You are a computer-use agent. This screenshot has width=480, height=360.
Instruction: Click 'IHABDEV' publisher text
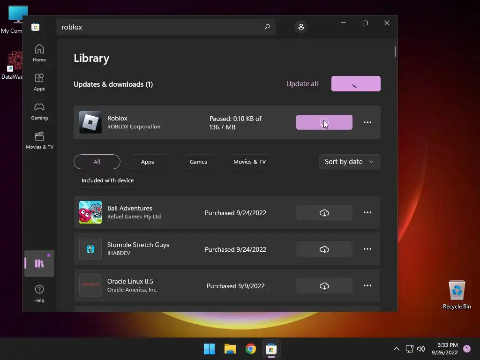pyautogui.click(x=119, y=253)
